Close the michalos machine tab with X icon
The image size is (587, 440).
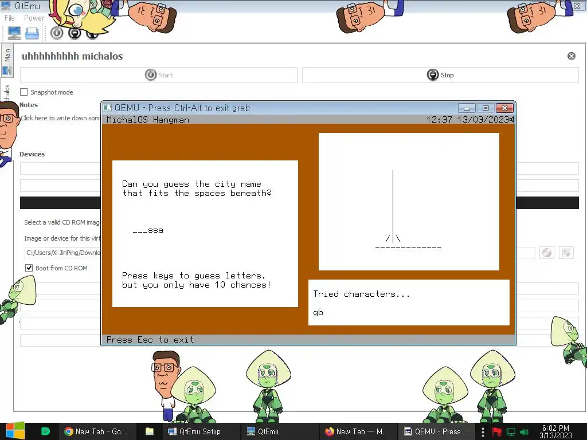pos(572,56)
